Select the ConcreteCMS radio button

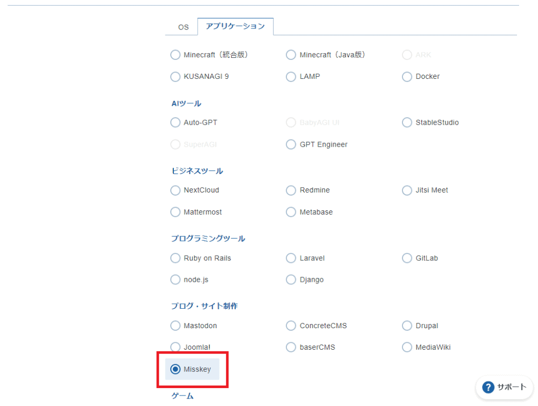(x=291, y=326)
